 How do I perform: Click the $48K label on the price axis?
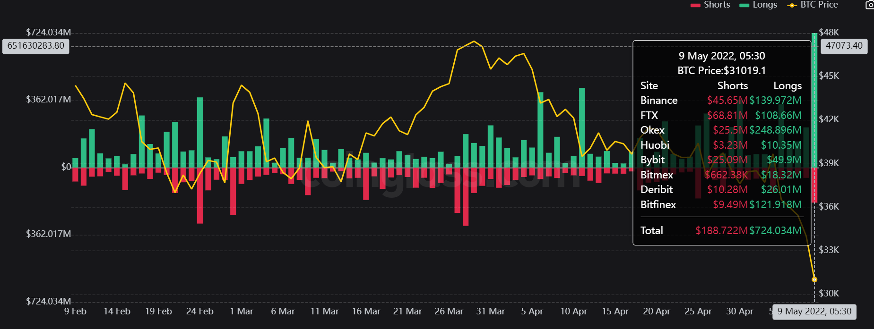coord(829,32)
